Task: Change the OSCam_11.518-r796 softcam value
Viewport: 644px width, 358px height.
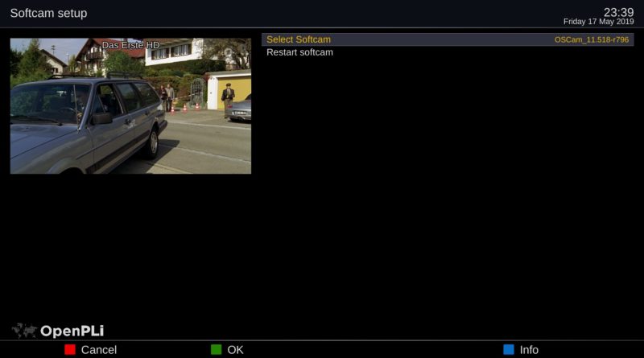Action: tap(592, 40)
